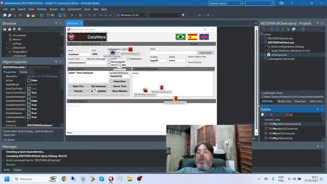The image size is (327, 184).
Task: Click the UK flag language icon
Action: click(x=204, y=37)
